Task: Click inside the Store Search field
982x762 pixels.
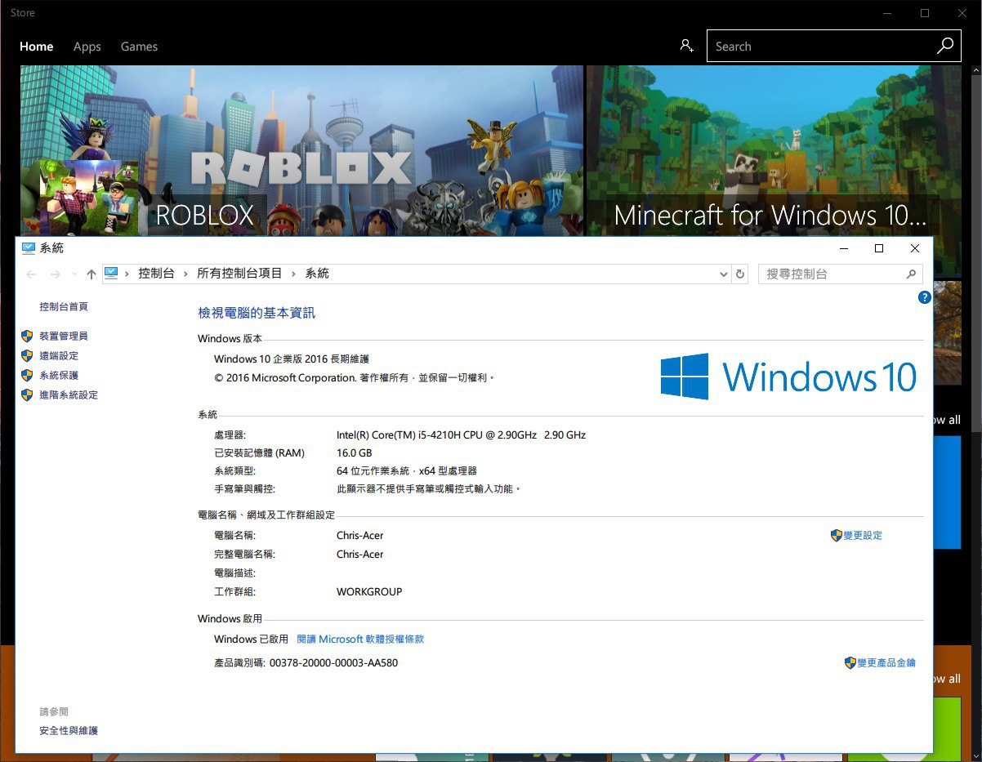Action: point(817,47)
